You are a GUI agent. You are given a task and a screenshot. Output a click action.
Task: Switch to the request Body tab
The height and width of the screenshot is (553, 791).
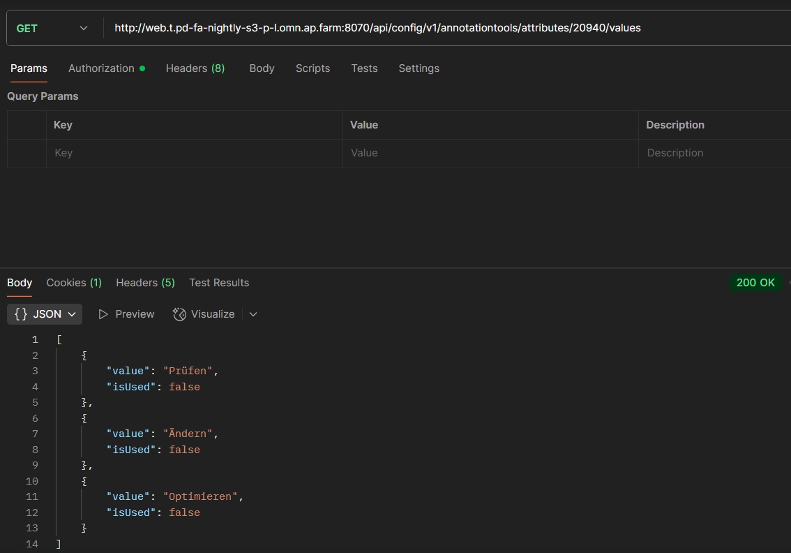pos(262,68)
